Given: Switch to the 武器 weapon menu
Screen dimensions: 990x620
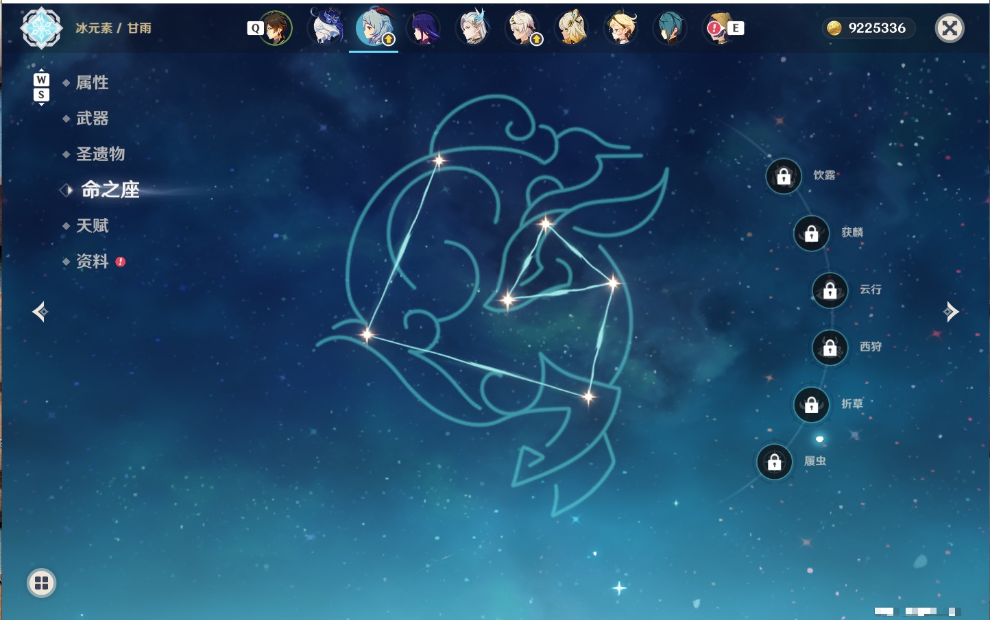Looking at the screenshot, I should coord(92,119).
